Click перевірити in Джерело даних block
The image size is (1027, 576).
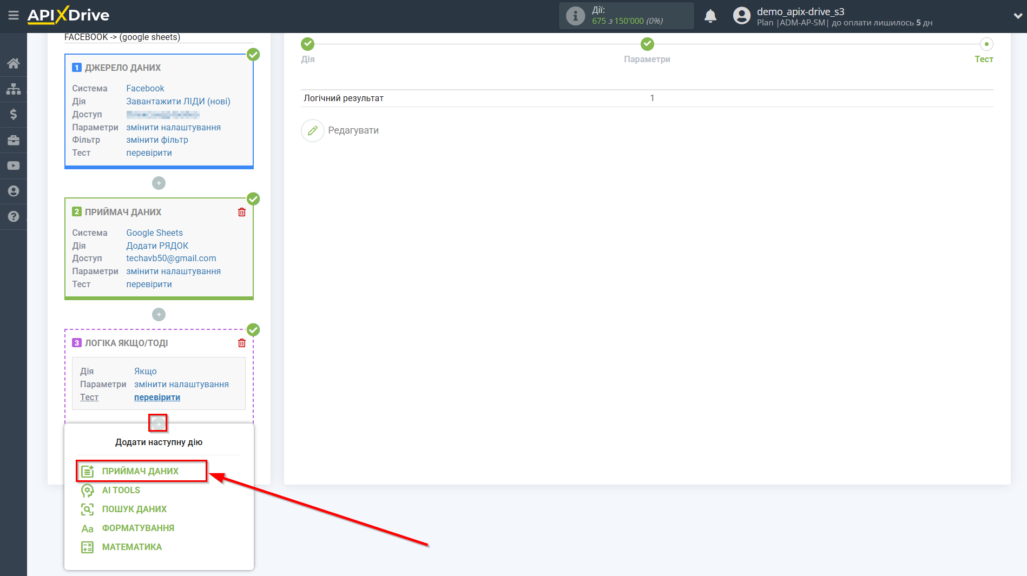coord(149,153)
